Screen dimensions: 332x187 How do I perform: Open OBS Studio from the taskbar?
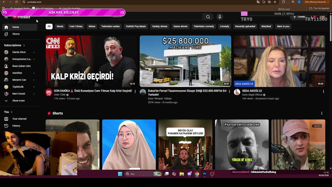(x=212, y=174)
